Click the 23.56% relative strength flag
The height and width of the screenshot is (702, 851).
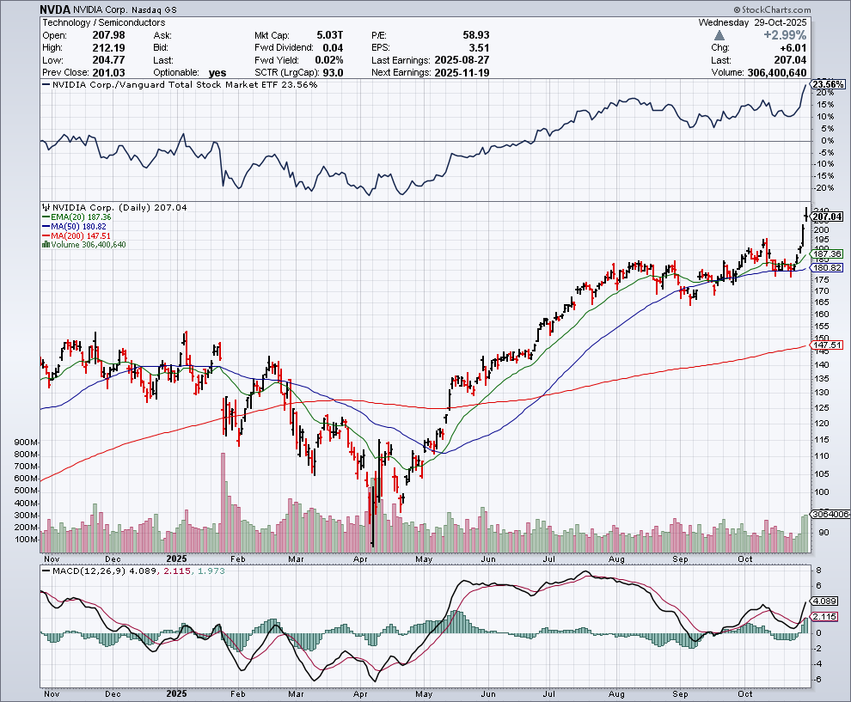pyautogui.click(x=827, y=84)
